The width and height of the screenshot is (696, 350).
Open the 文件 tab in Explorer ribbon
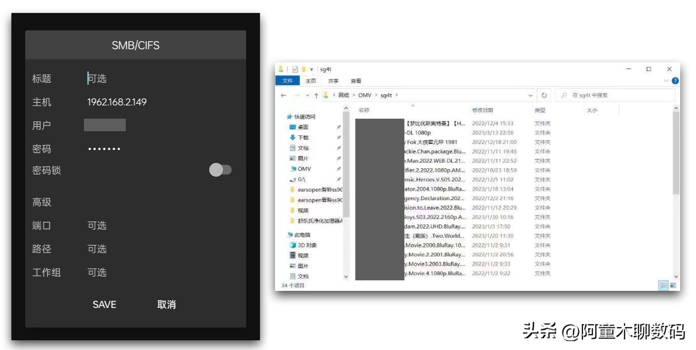(x=288, y=81)
